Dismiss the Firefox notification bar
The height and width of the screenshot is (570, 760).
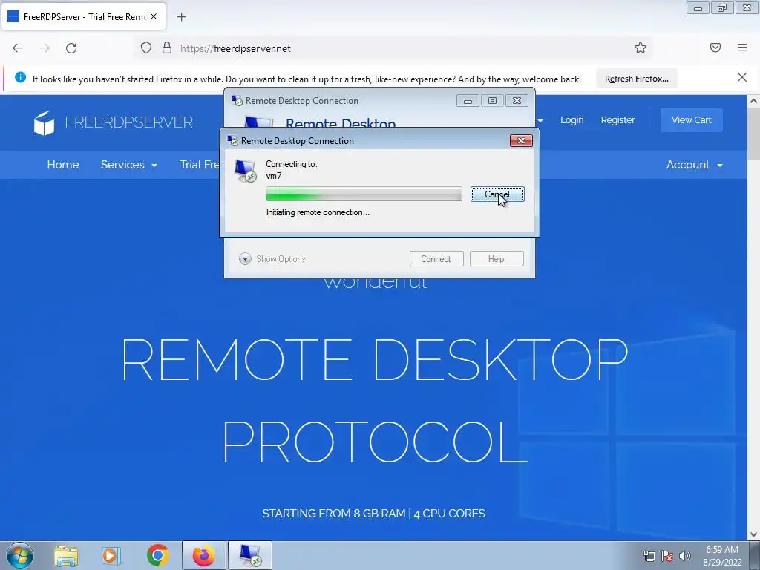(x=742, y=77)
